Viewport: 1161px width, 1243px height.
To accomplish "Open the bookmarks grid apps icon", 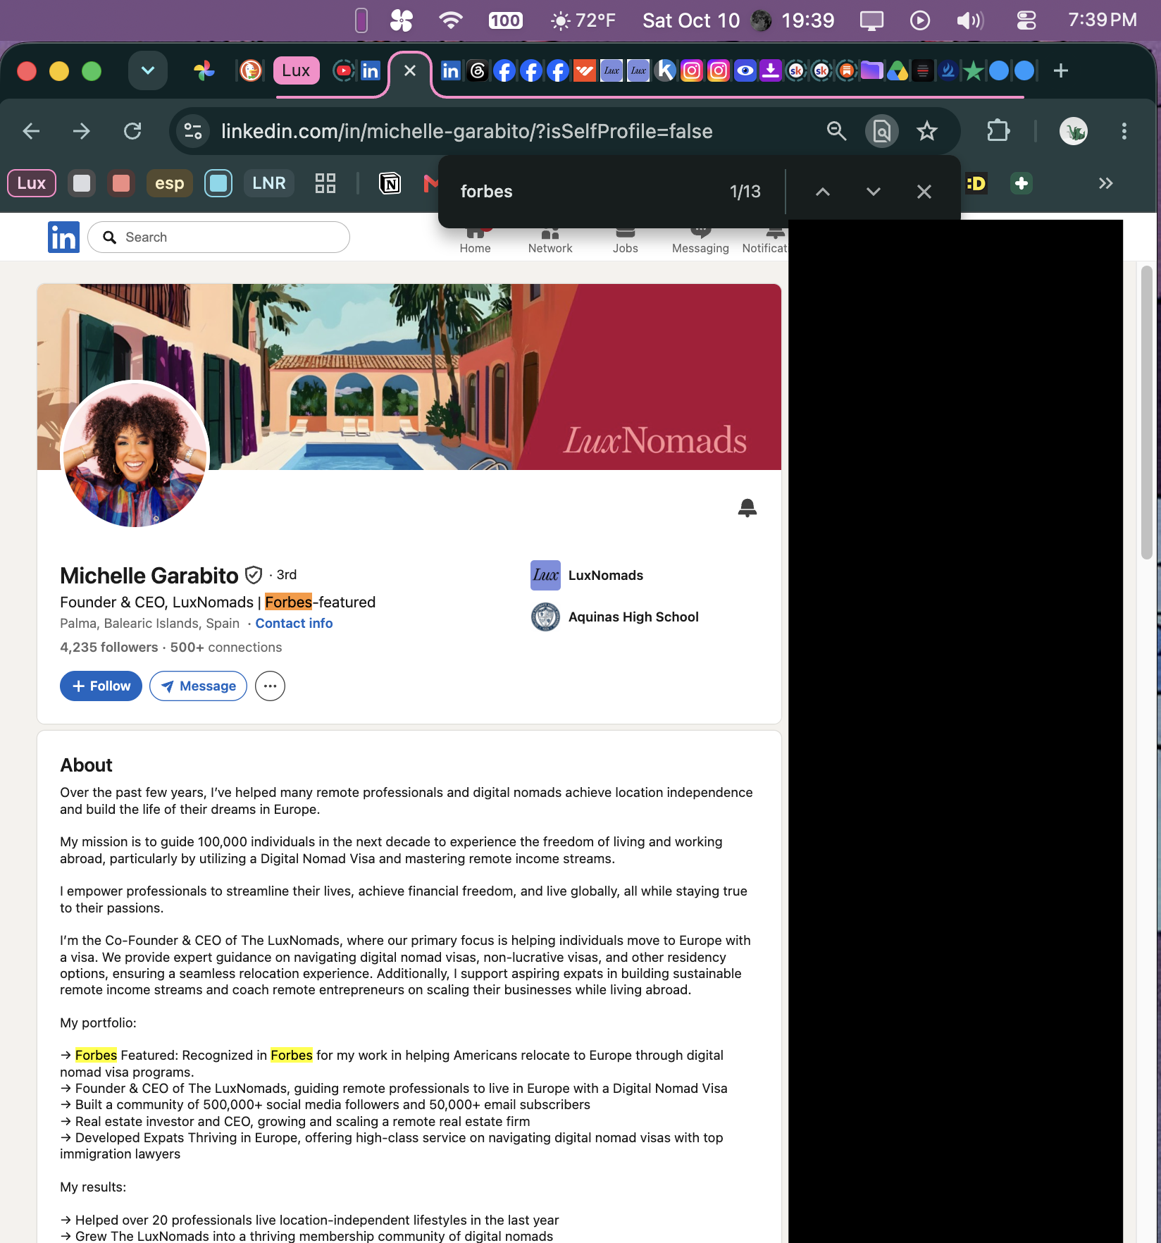I will [x=325, y=183].
